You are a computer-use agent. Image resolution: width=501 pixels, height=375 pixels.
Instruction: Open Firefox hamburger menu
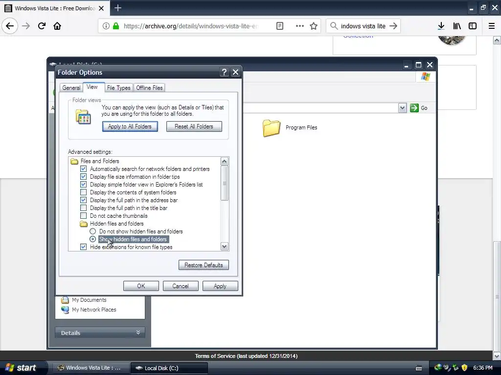tap(492, 26)
